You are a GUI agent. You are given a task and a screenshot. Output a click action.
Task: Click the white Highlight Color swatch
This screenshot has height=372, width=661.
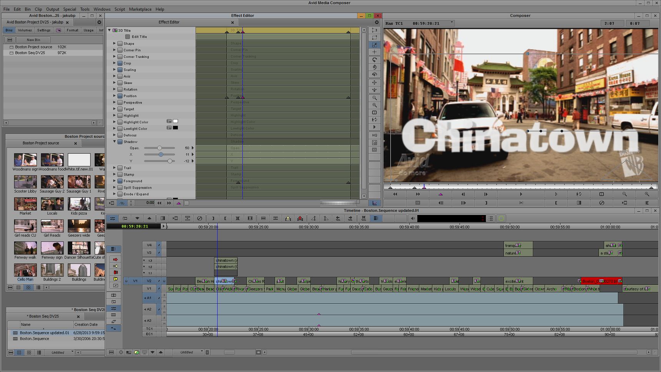[175, 121]
